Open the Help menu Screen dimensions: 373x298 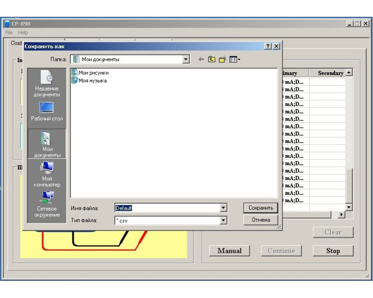(23, 33)
